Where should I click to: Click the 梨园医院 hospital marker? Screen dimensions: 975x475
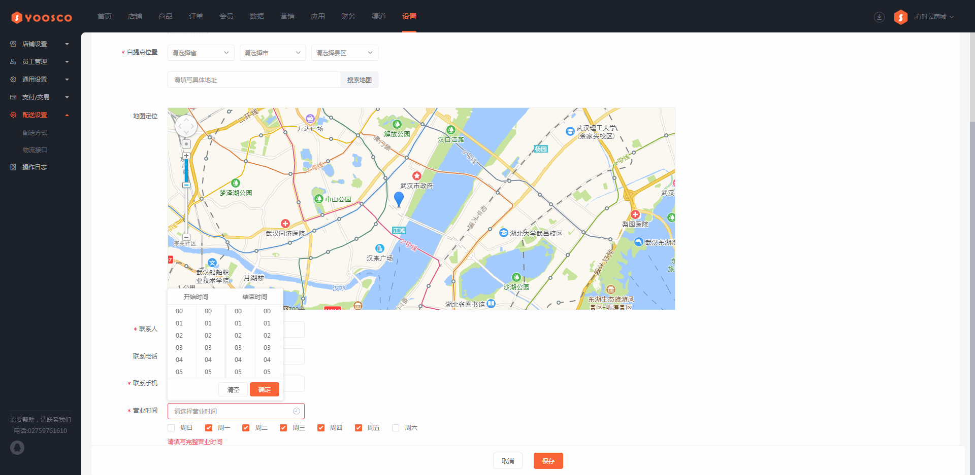click(635, 214)
